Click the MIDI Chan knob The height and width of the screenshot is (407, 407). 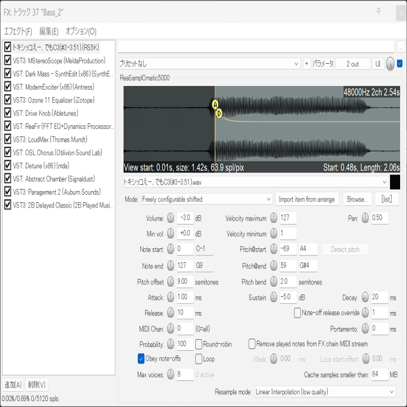point(170,329)
